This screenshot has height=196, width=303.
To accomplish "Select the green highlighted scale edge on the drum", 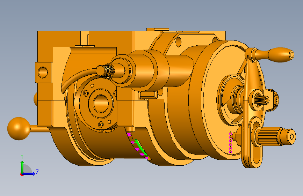I will pyautogui.click(x=141, y=147).
